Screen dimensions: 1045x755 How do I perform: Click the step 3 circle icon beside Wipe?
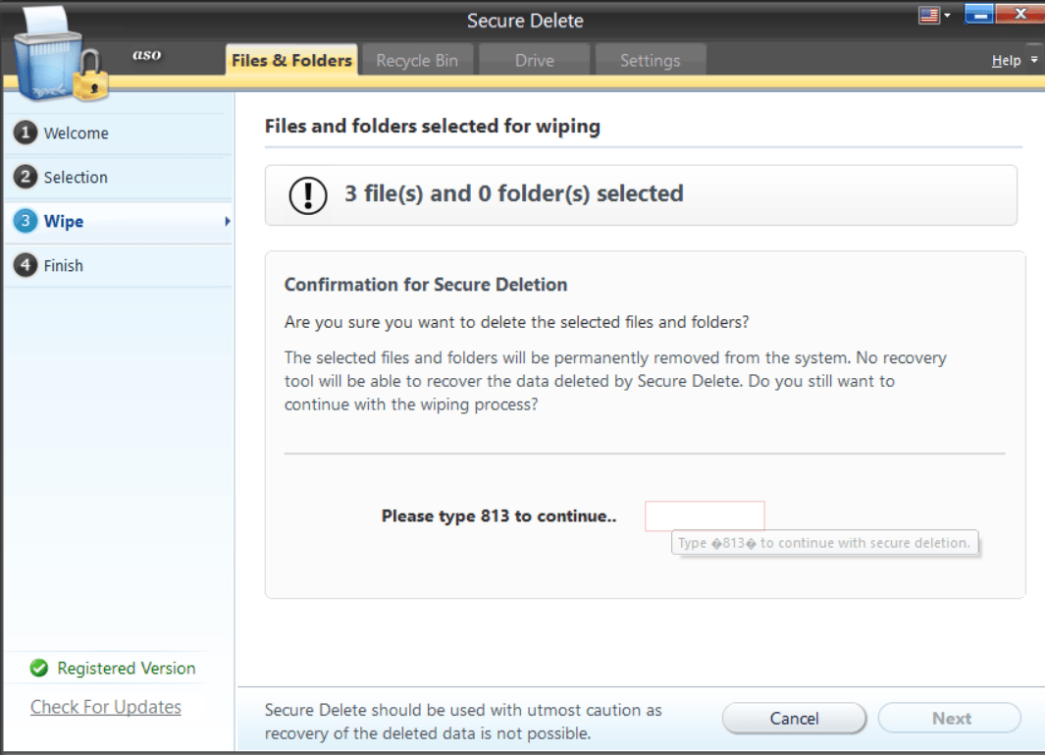[25, 221]
